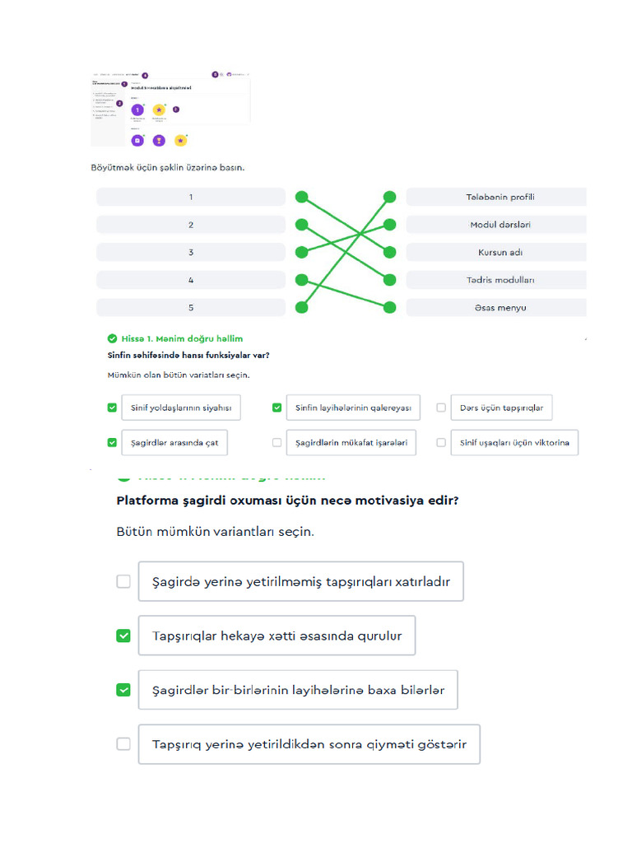Select the Şagirdlər arasında çat option box

pyautogui.click(x=174, y=442)
